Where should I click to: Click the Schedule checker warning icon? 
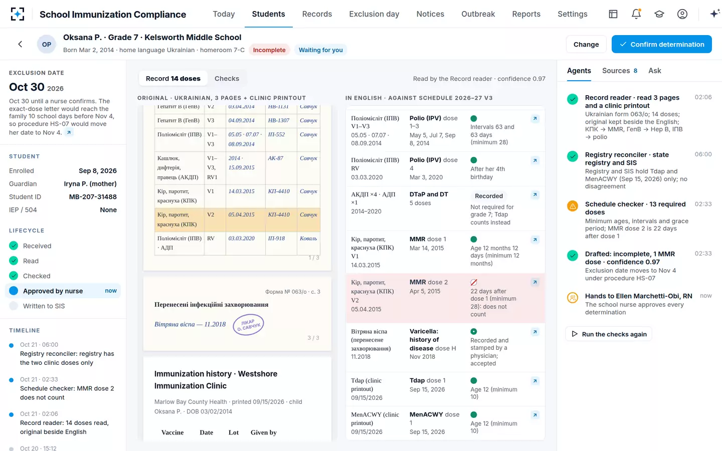pos(573,206)
